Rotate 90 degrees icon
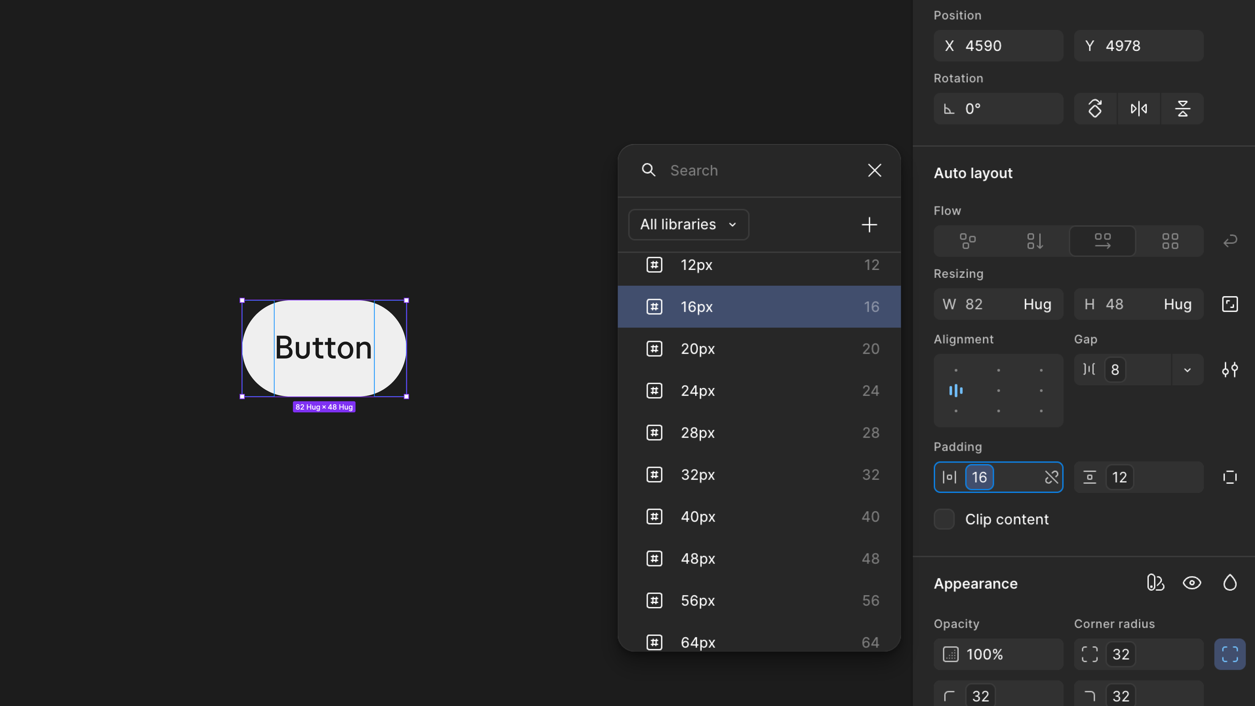Image resolution: width=1255 pixels, height=706 pixels. [1095, 108]
